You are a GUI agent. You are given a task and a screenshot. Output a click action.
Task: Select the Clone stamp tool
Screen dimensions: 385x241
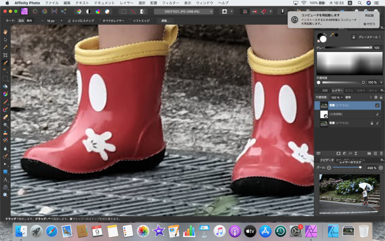[5, 133]
